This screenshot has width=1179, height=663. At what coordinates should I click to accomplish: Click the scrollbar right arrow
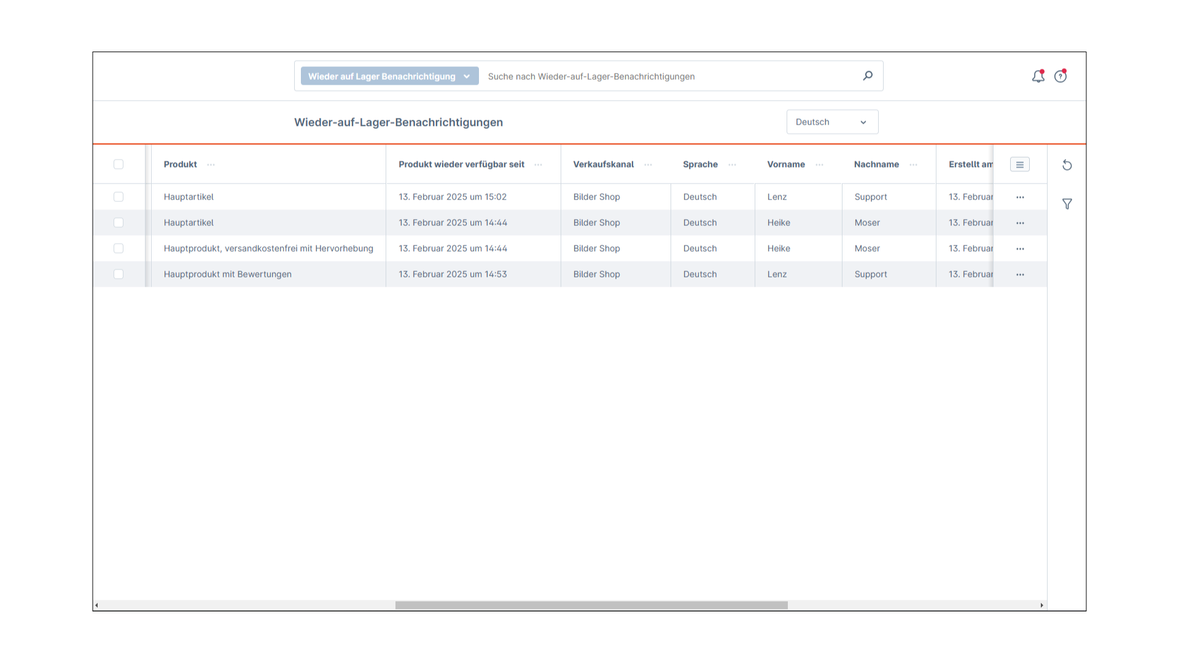[1041, 605]
